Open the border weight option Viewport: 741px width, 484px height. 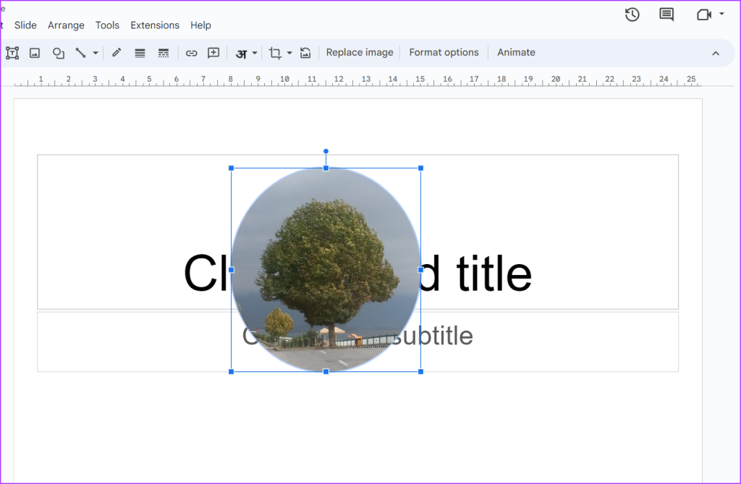coord(140,53)
